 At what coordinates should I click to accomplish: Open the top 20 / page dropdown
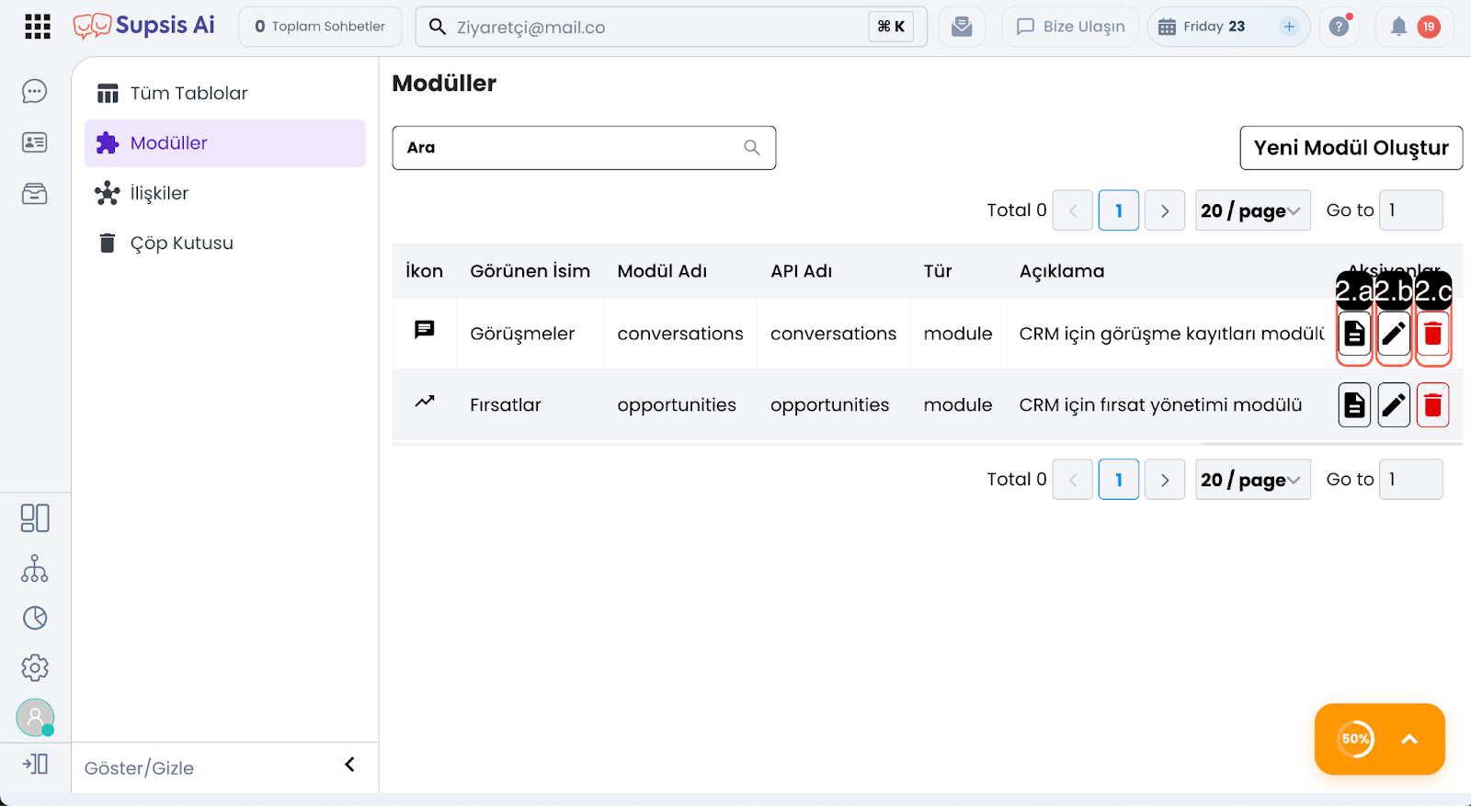1252,210
